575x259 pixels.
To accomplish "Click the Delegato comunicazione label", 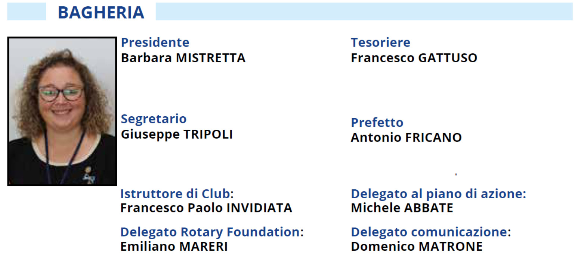I will [x=431, y=232].
